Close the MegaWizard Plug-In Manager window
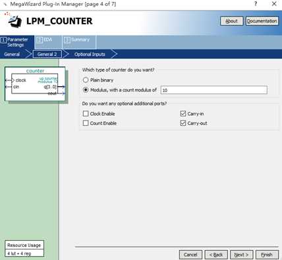 coord(274,4)
